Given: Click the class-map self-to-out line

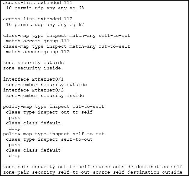Looking at the screenshot, I should pos(67,36).
